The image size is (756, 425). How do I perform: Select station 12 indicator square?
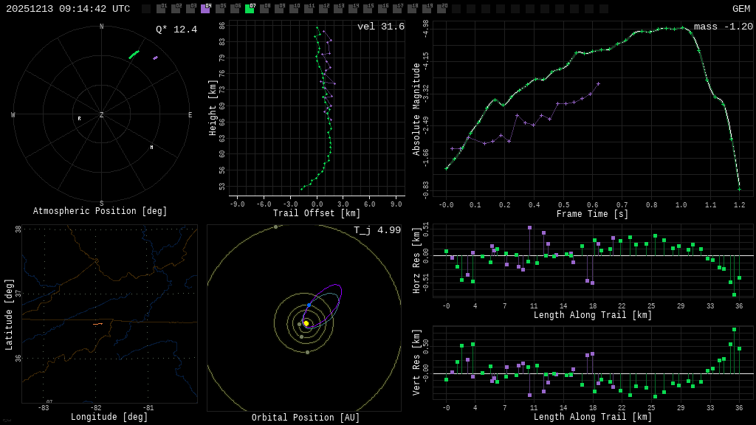(323, 9)
